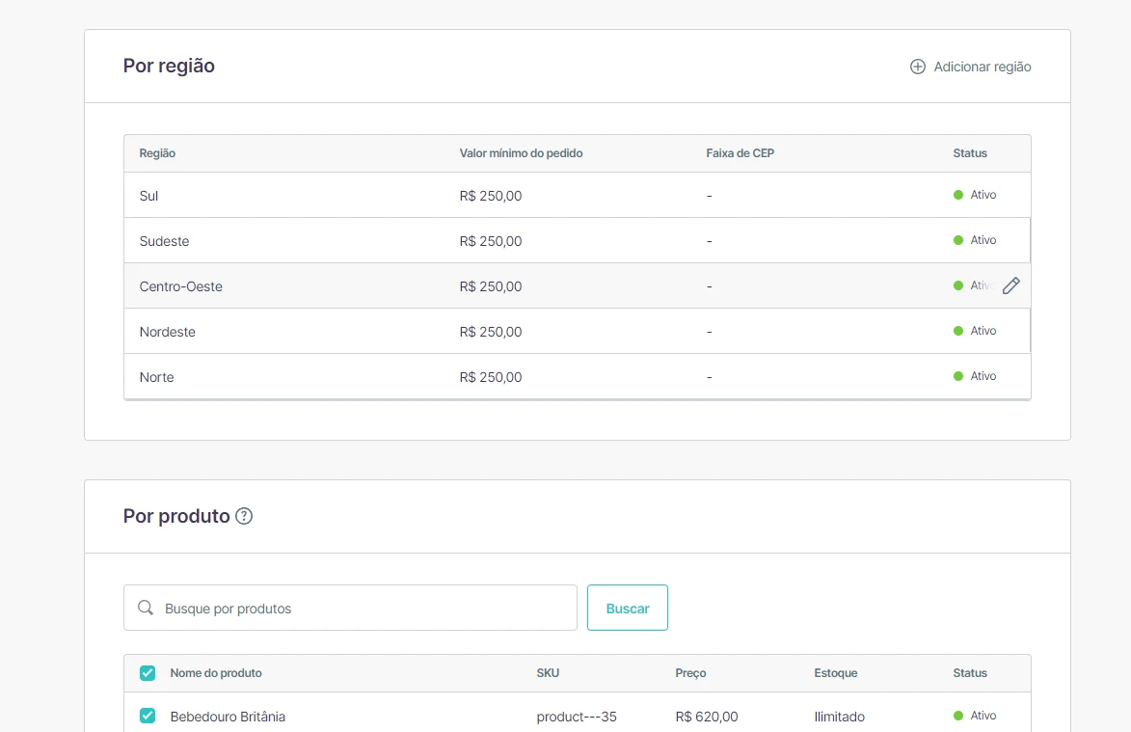1131x732 pixels.
Task: Click the Preço column header
Action: [x=690, y=673]
